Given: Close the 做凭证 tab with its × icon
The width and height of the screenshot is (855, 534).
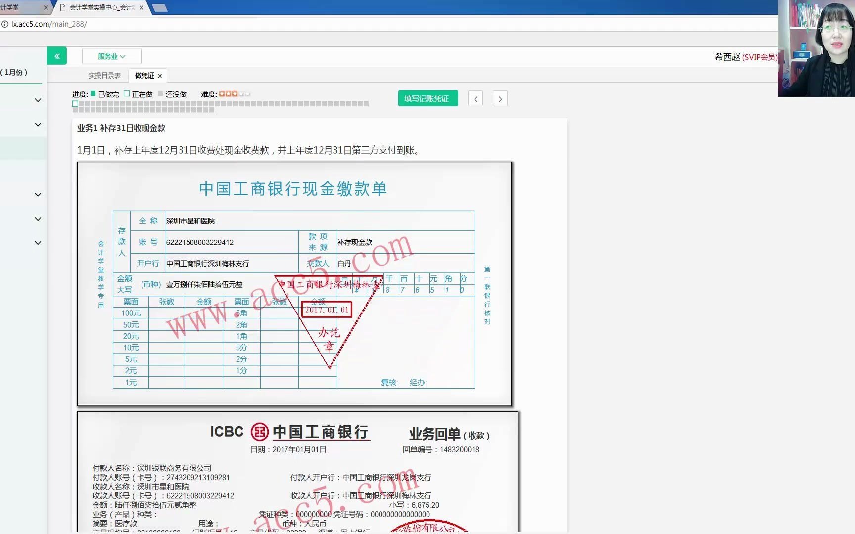Looking at the screenshot, I should [x=159, y=75].
